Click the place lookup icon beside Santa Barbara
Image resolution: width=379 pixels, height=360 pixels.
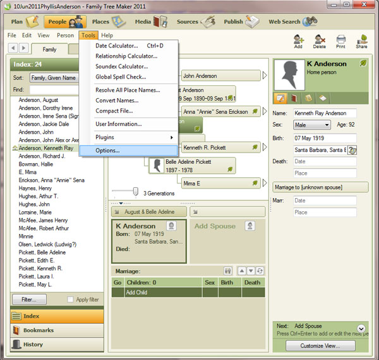[x=352, y=150]
